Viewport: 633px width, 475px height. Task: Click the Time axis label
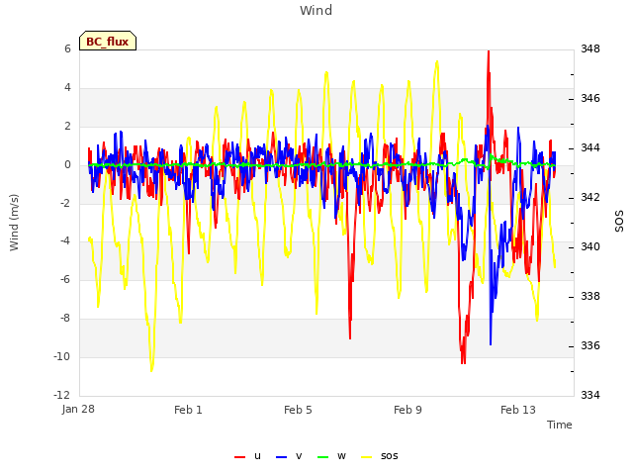pos(560,425)
